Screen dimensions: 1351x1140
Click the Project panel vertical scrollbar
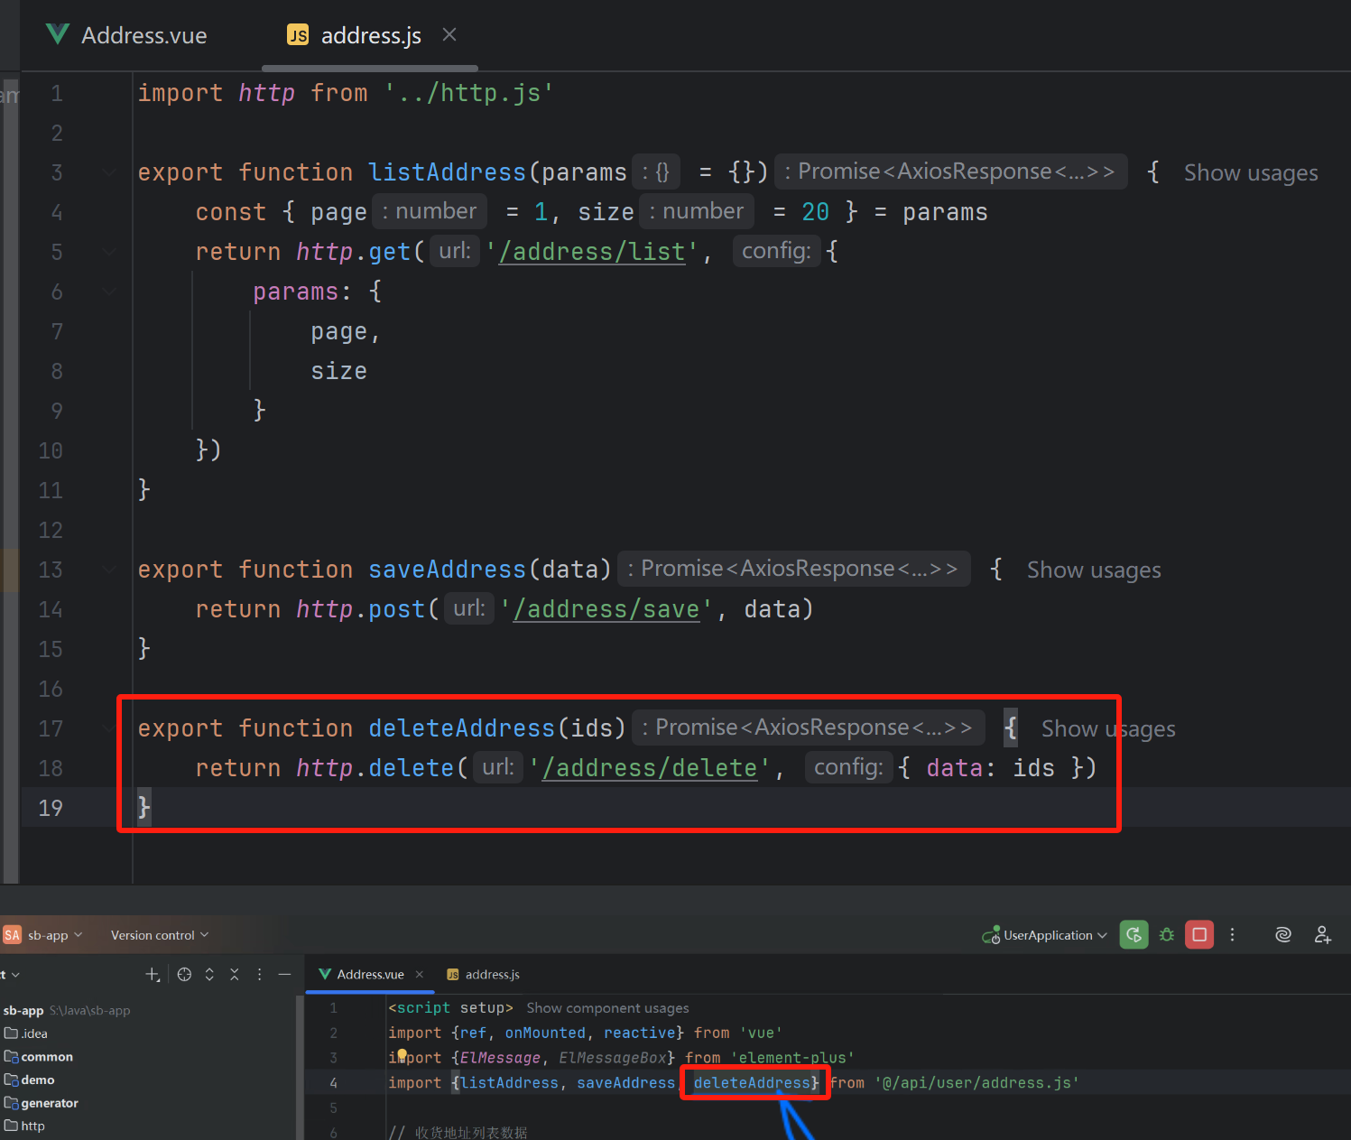point(300,1067)
